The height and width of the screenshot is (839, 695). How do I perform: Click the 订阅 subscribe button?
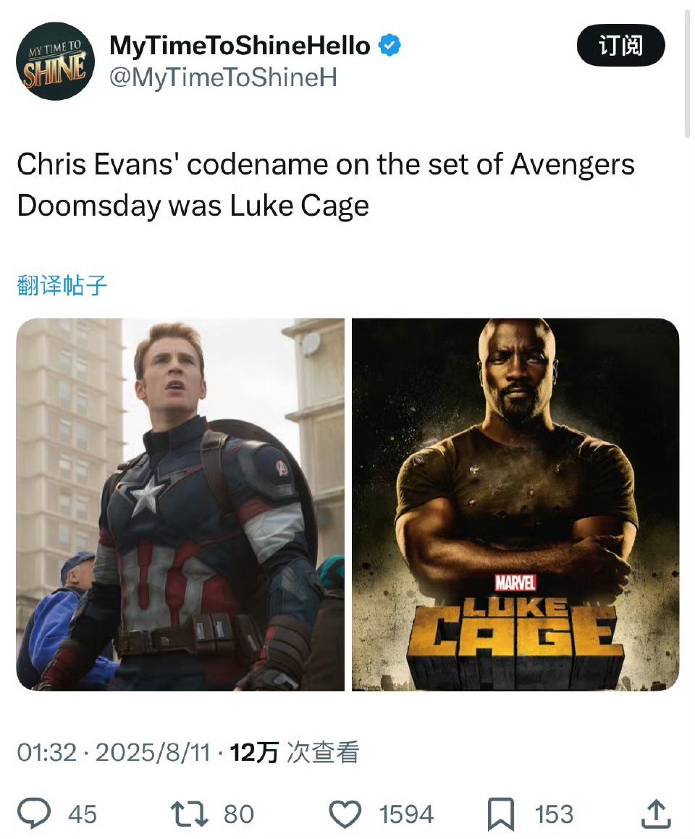(620, 45)
